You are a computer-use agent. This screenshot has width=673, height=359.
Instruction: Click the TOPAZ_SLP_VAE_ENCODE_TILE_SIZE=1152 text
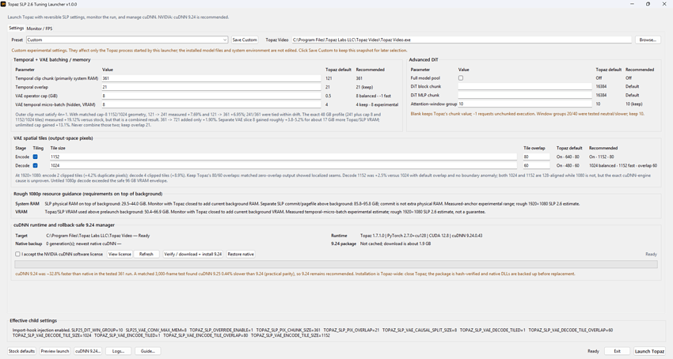290,335
